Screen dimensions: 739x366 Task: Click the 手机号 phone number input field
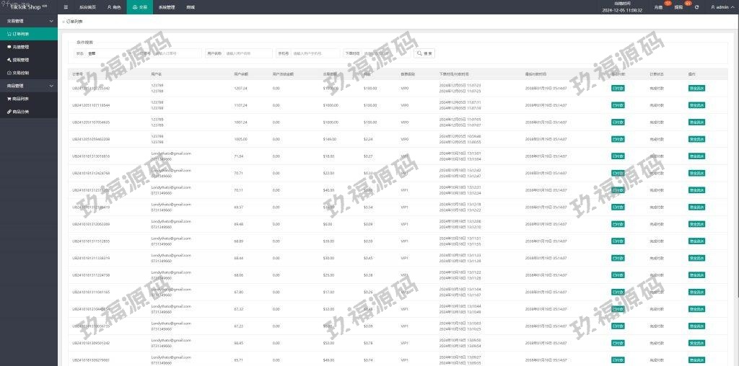point(315,53)
